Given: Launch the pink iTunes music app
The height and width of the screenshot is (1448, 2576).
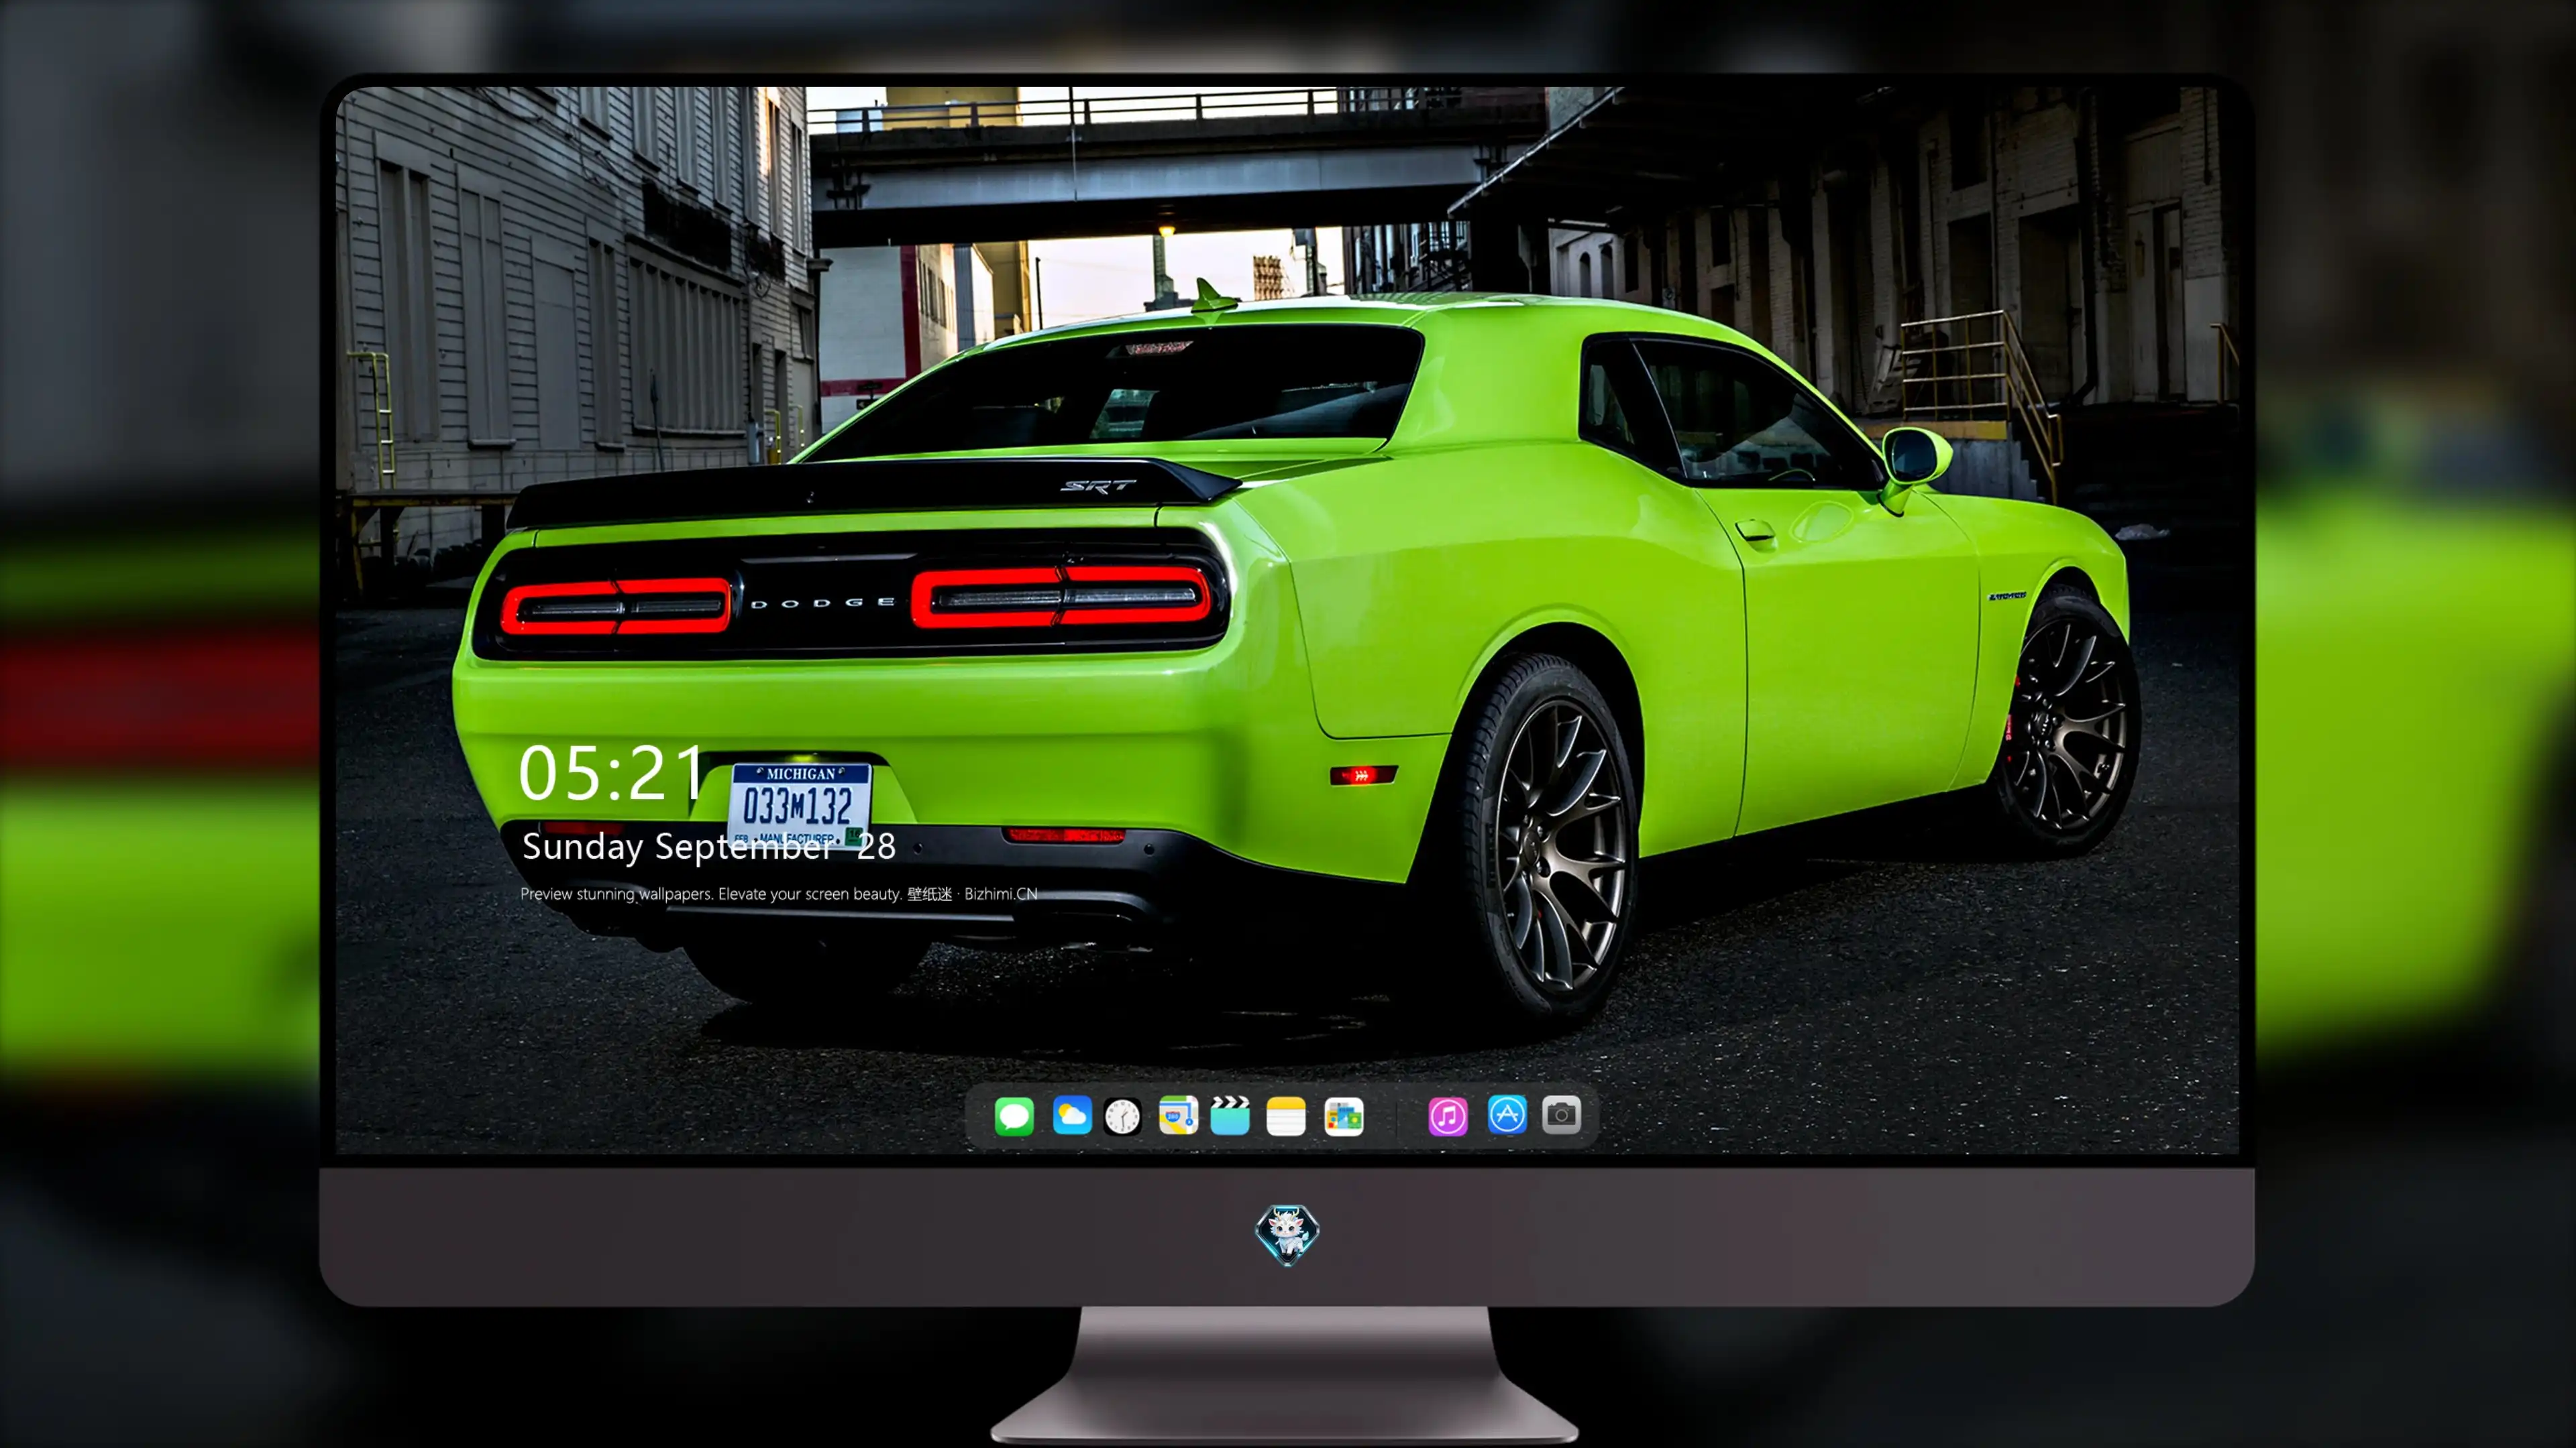Looking at the screenshot, I should click(x=1448, y=1116).
